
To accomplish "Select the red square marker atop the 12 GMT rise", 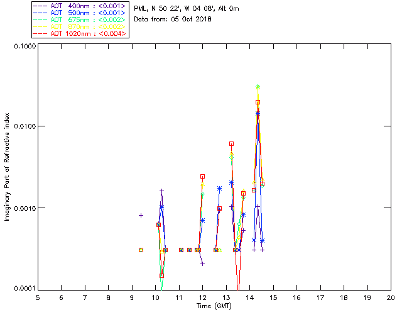I will (x=202, y=176).
